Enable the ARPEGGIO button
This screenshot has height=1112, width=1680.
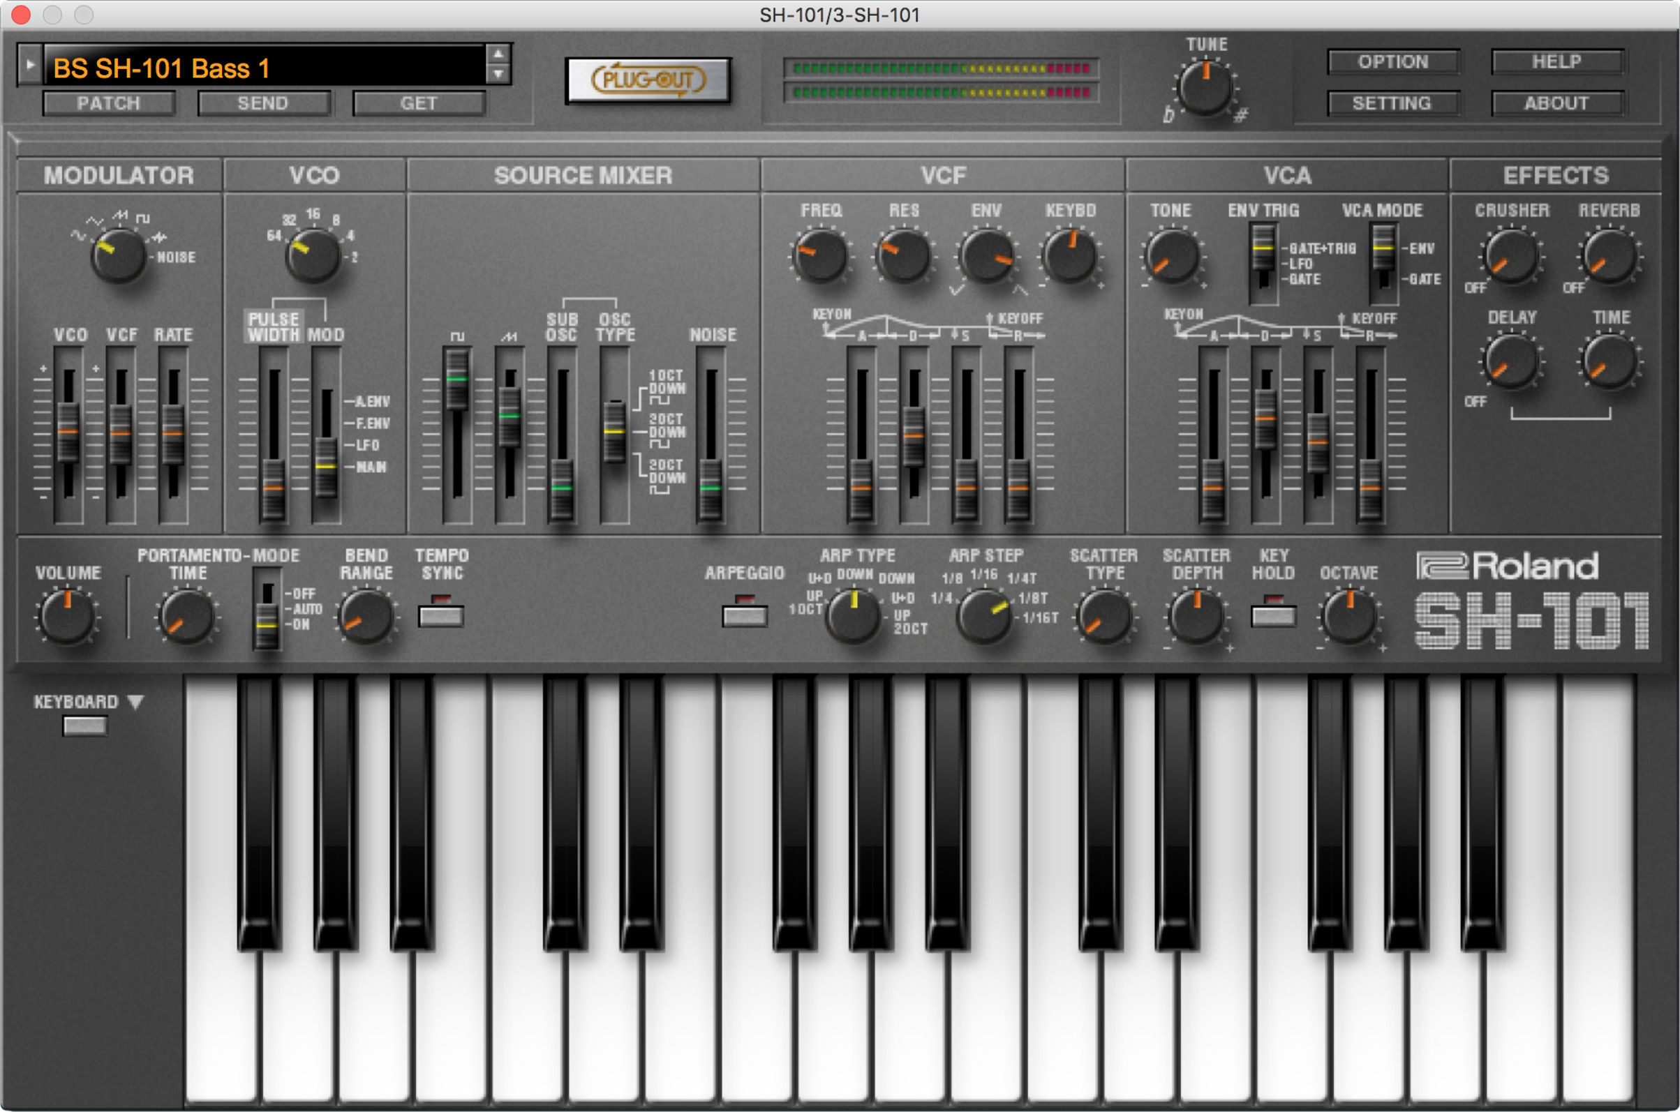pyautogui.click(x=744, y=615)
